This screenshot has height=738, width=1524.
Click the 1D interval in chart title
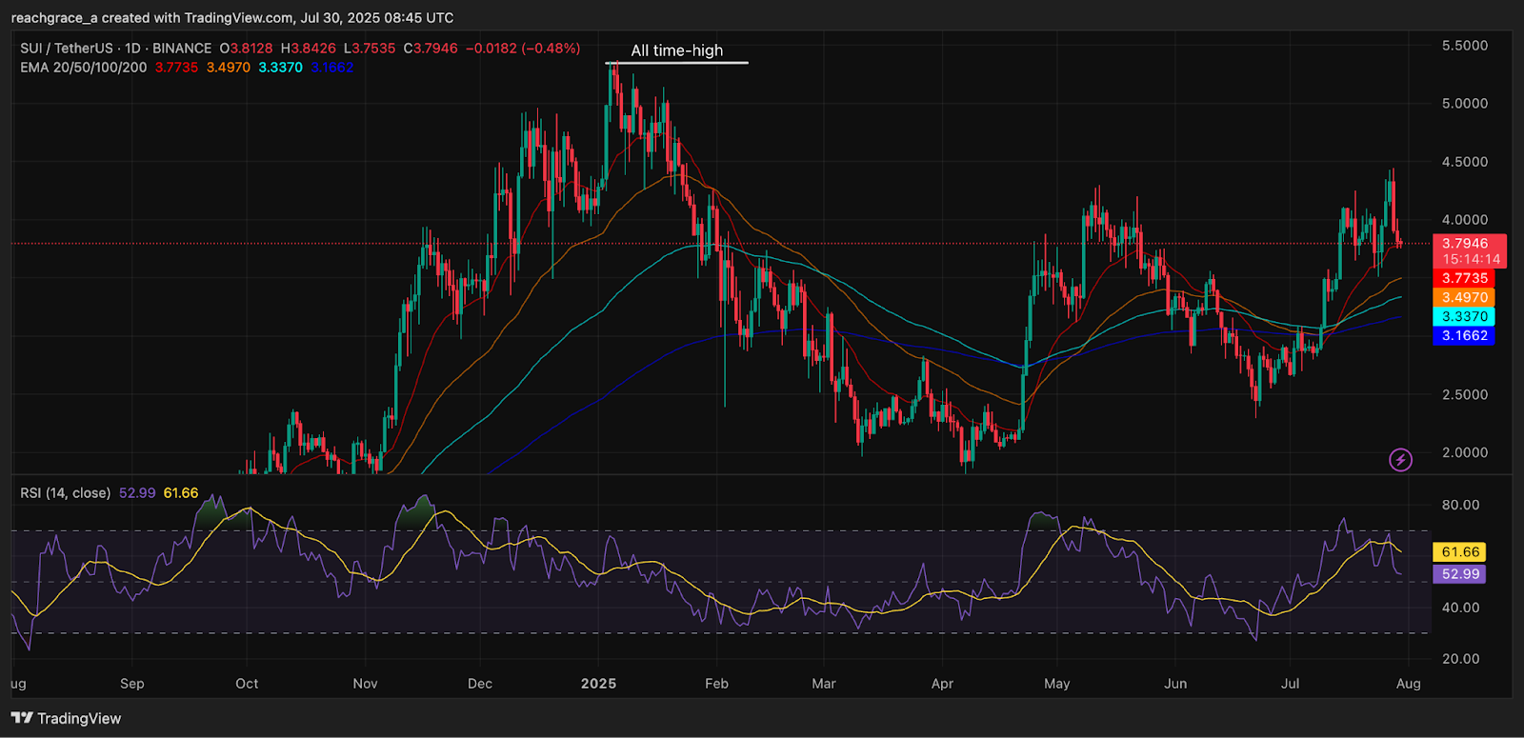coord(132,48)
